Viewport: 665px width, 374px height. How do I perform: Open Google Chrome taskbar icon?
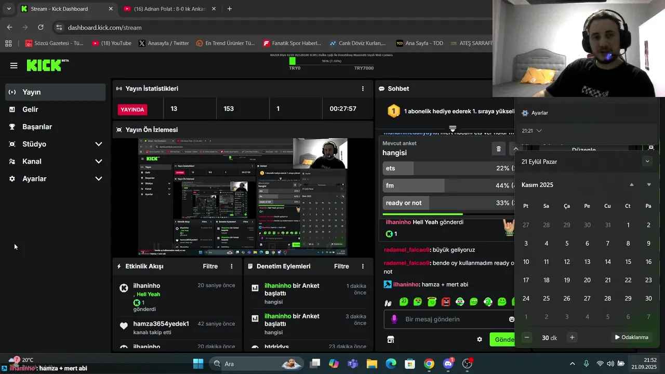(429, 364)
